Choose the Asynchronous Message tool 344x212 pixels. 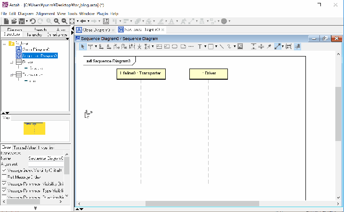(x=109, y=46)
